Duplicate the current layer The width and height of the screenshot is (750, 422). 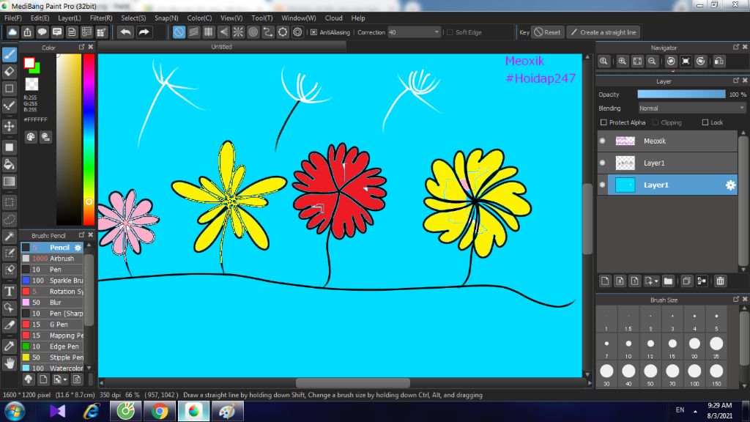pos(686,281)
